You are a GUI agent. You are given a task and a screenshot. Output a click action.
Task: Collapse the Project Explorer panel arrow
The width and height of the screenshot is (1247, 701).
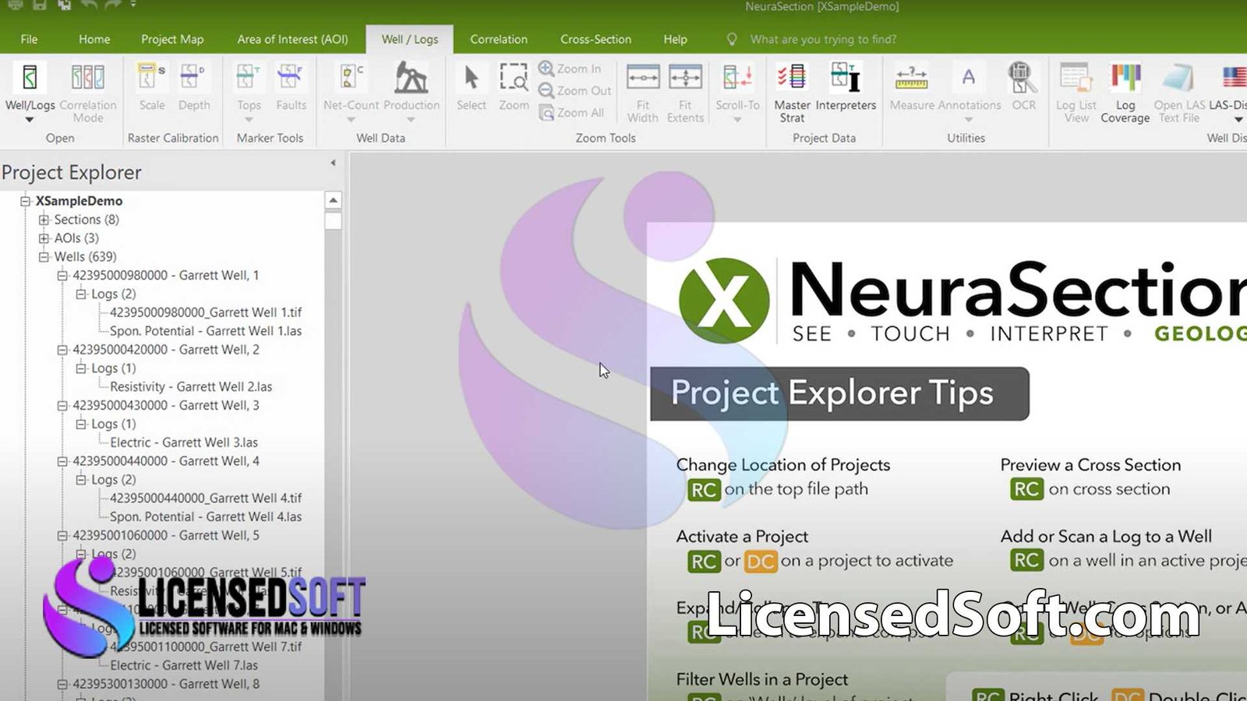(334, 163)
